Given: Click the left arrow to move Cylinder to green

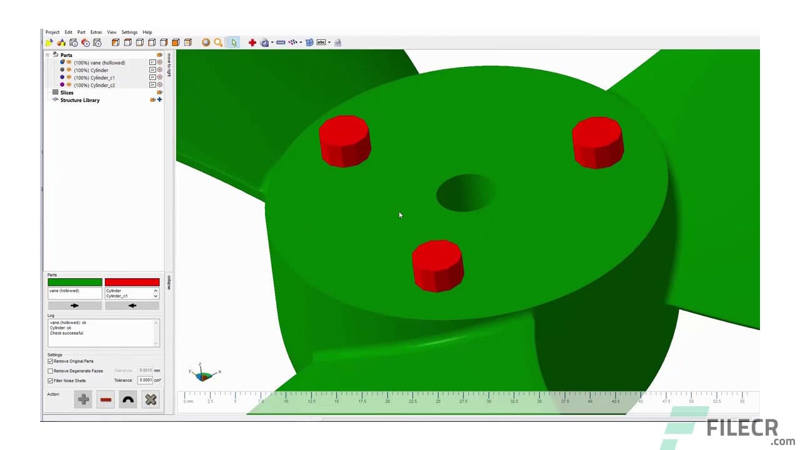Looking at the screenshot, I should 132,306.
